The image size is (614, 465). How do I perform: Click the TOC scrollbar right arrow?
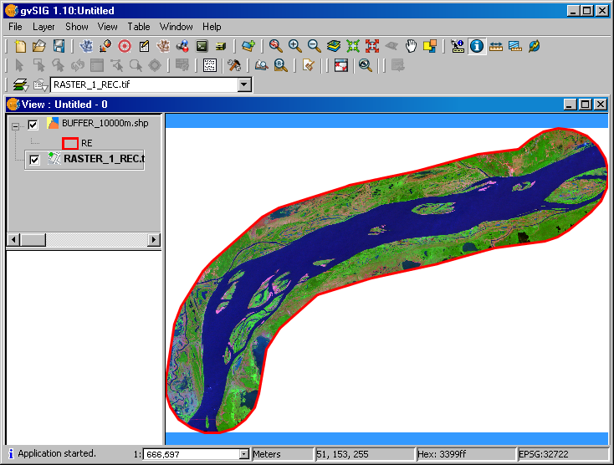(154, 239)
